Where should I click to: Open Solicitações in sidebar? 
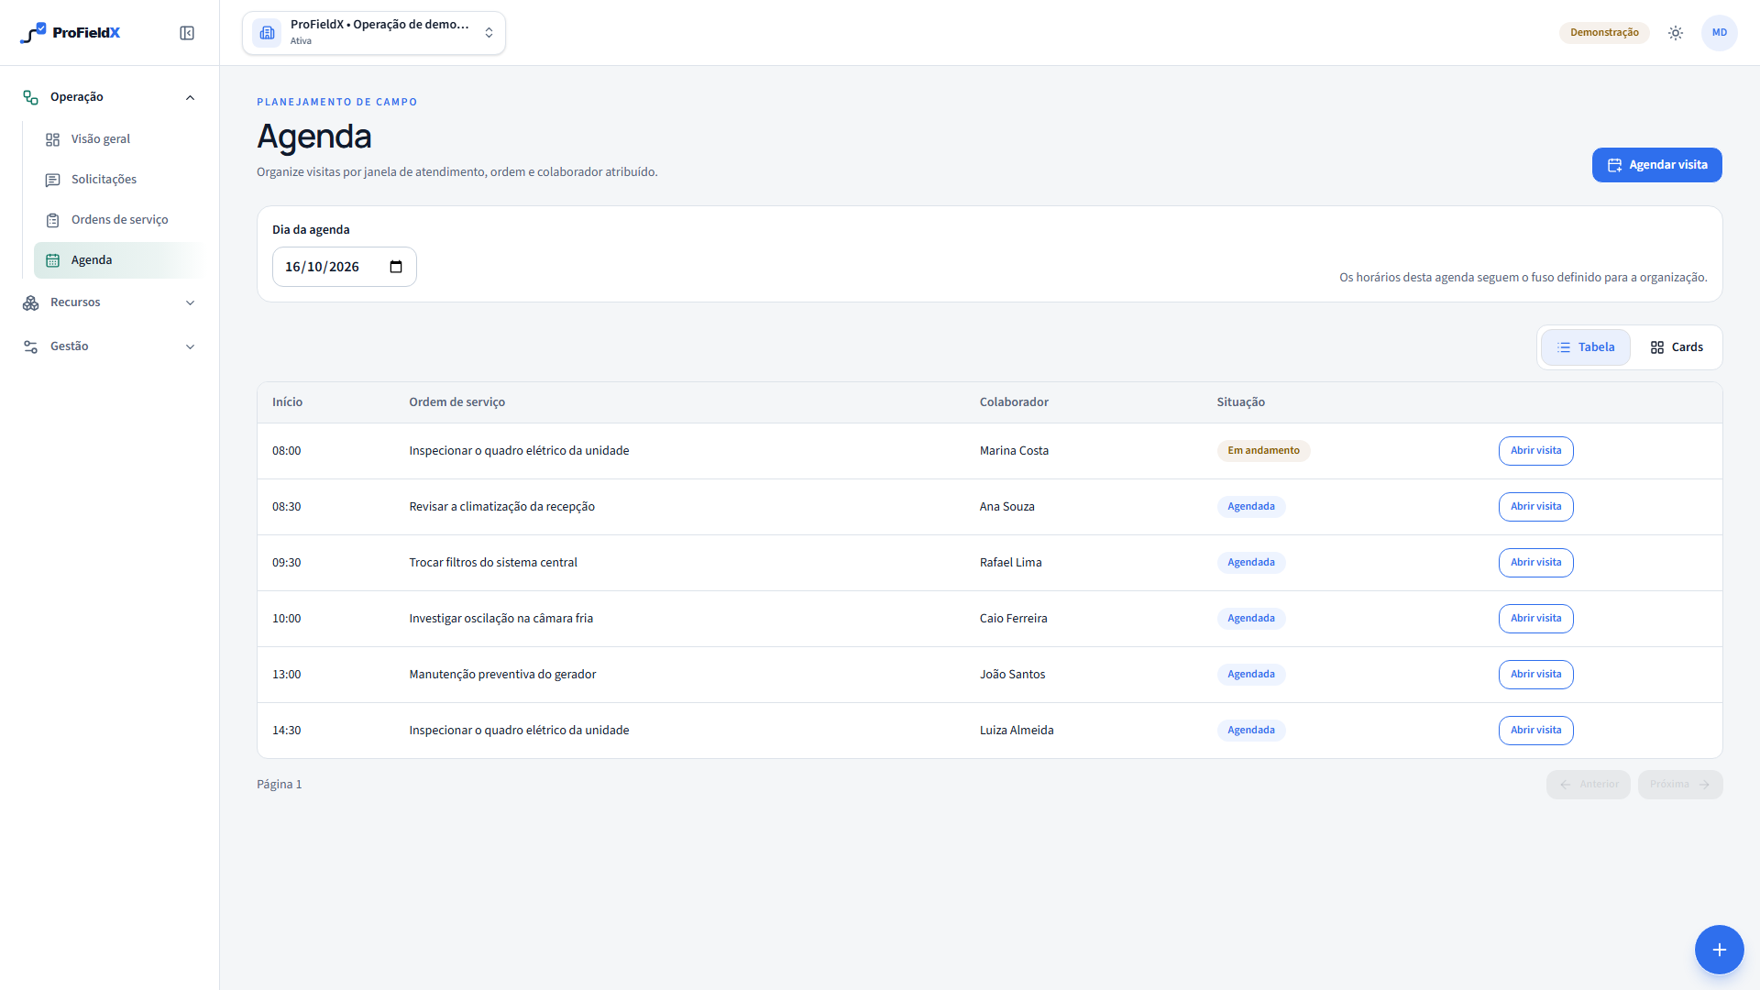pyautogui.click(x=119, y=180)
